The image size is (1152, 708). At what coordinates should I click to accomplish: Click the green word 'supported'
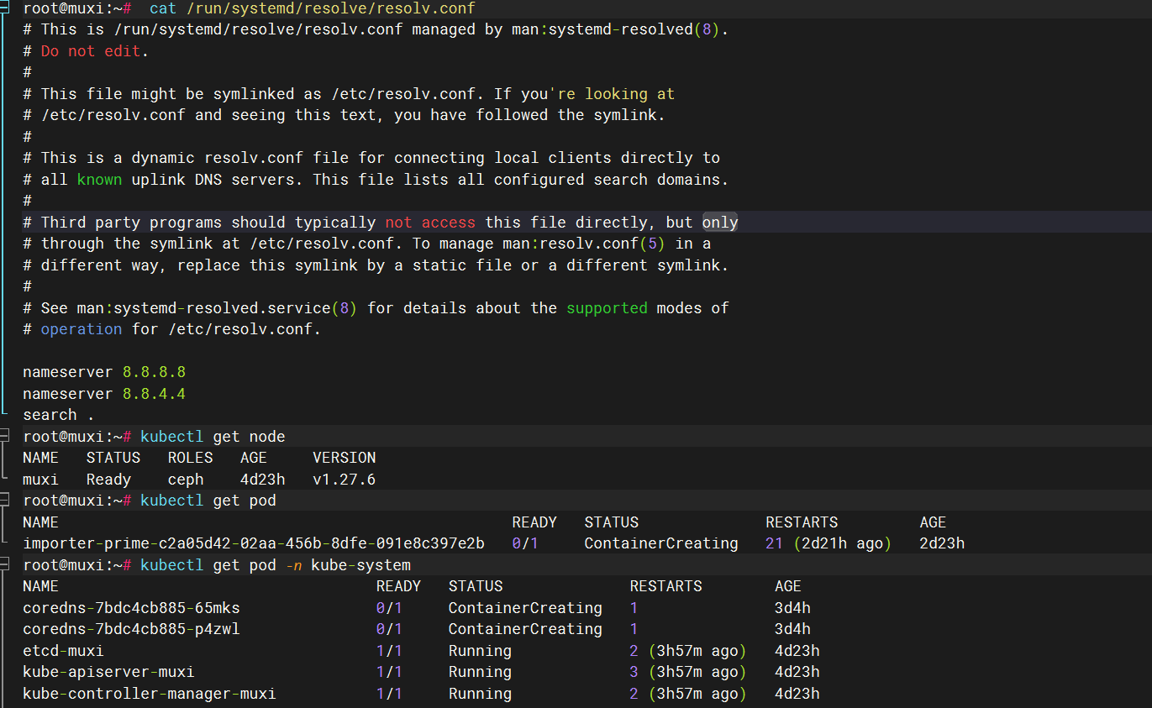pos(607,307)
